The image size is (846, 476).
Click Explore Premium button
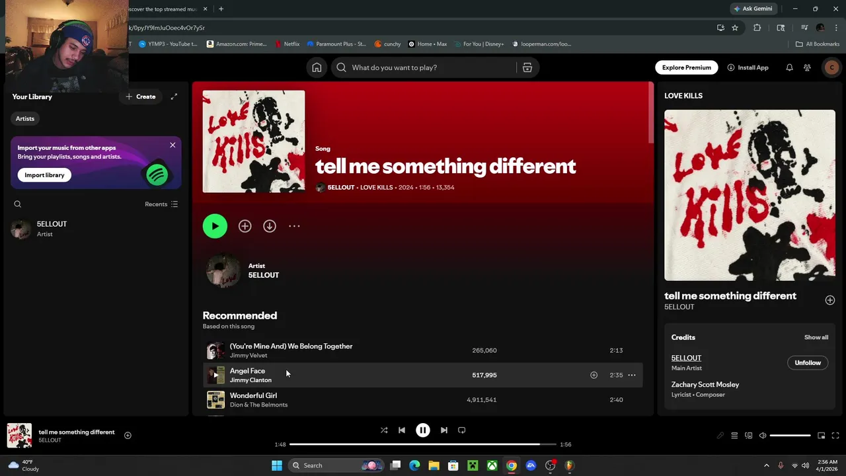click(687, 67)
